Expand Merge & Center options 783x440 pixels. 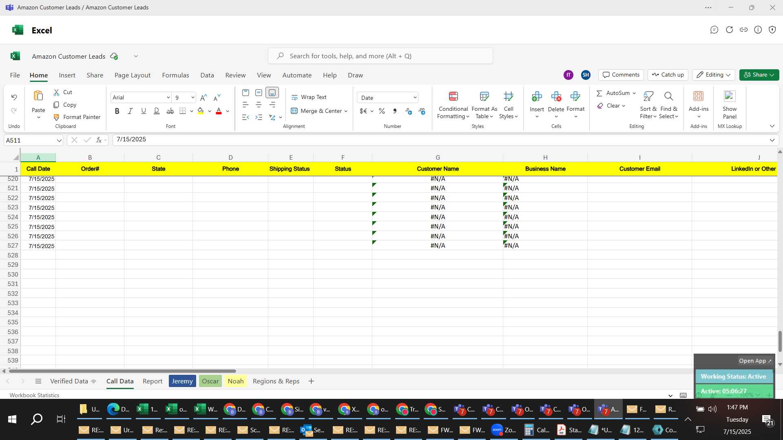pos(346,111)
